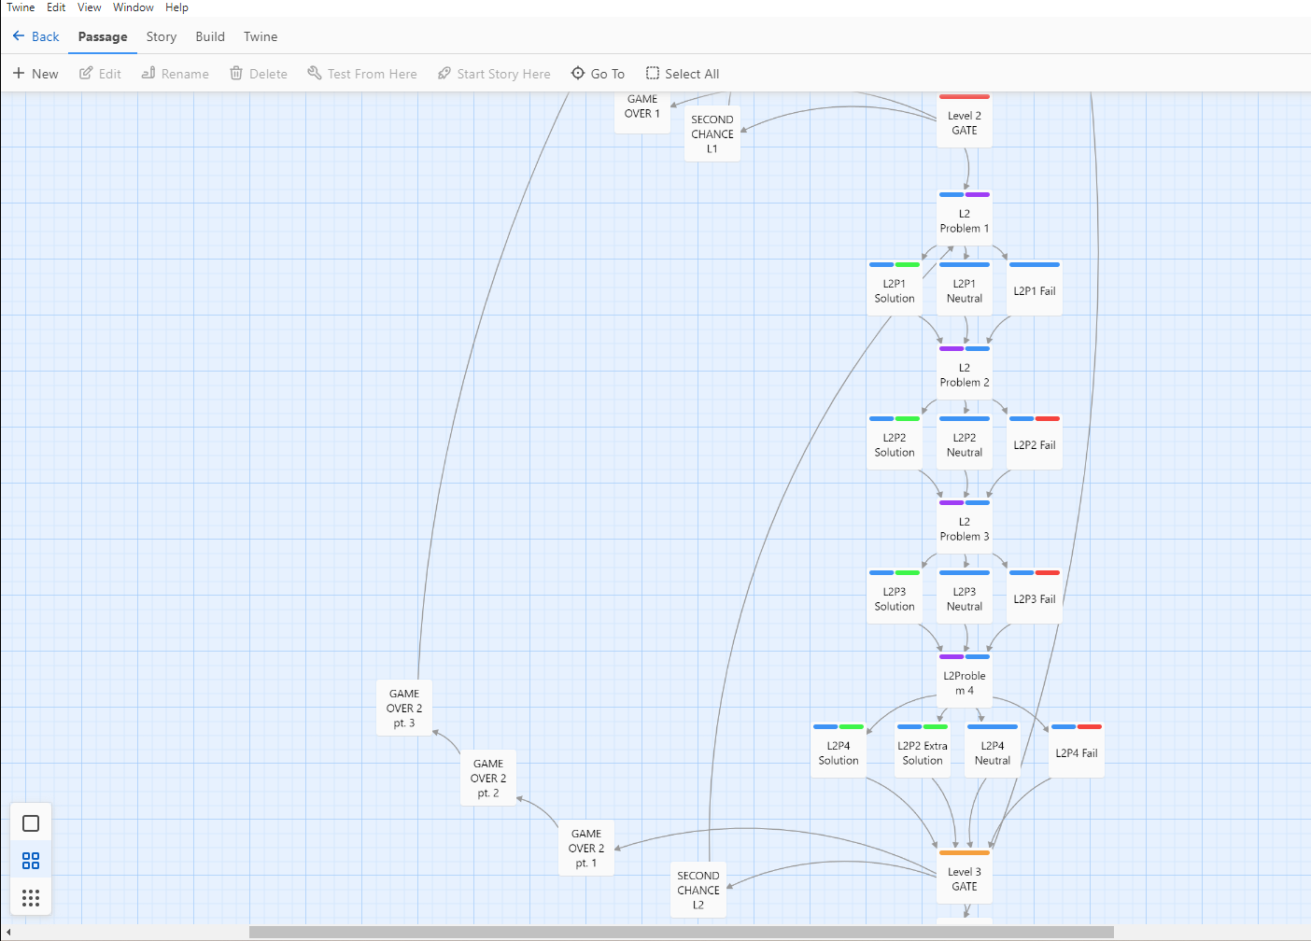This screenshot has width=1311, height=941.
Task: Select the SECOND CHANCE L1 passage
Action: [712, 133]
